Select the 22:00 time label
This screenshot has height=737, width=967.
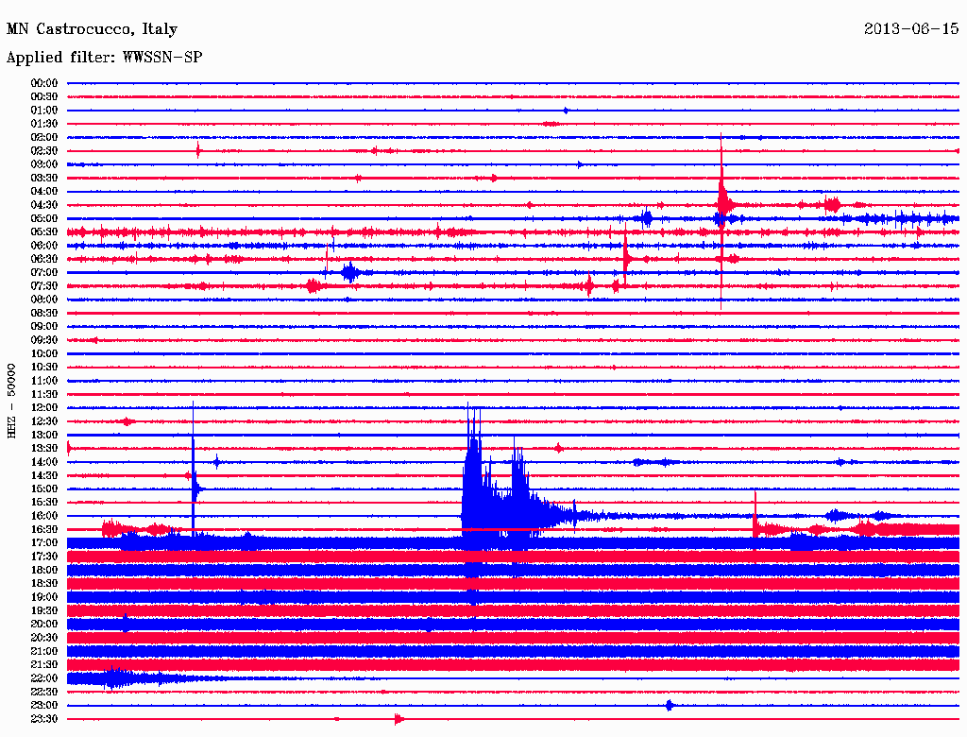pos(44,678)
